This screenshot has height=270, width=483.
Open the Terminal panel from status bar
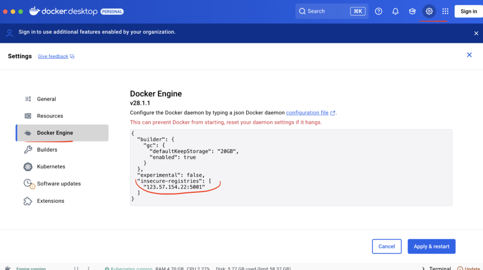[436, 268]
